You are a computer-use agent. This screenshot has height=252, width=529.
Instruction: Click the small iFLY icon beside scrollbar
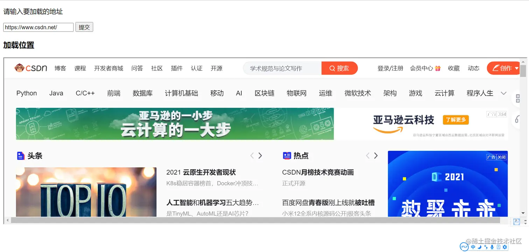pyautogui.click(x=516, y=221)
